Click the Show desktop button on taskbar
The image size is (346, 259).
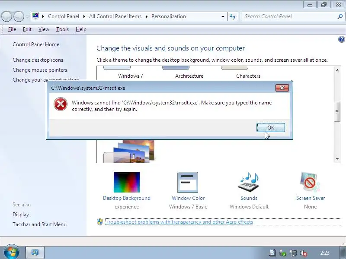(342, 253)
